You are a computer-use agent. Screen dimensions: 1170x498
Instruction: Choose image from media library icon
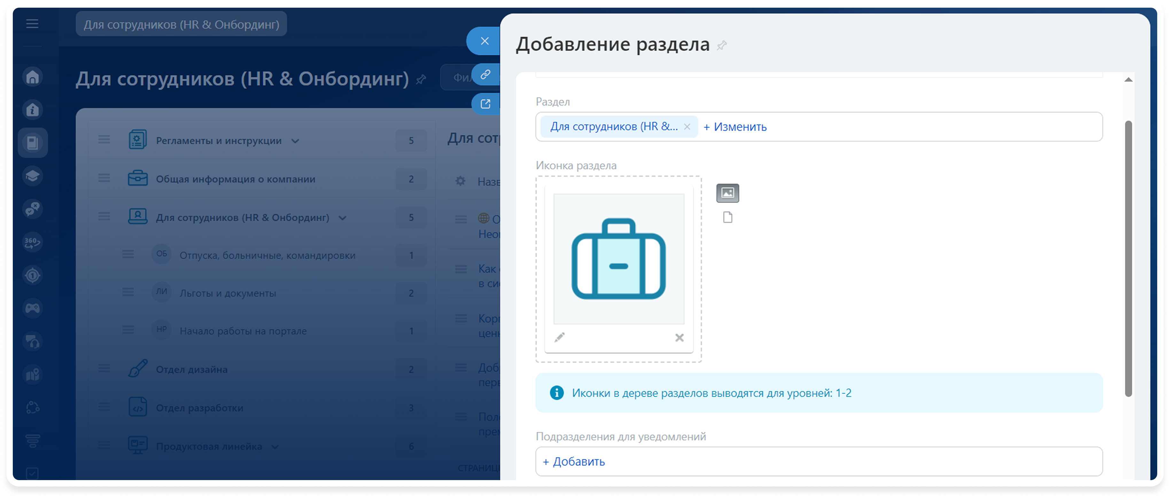727,193
